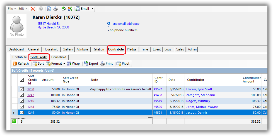Viewport: 273px width, 136px height.
Task: Open the Household sub-tab
Action: click(x=59, y=57)
